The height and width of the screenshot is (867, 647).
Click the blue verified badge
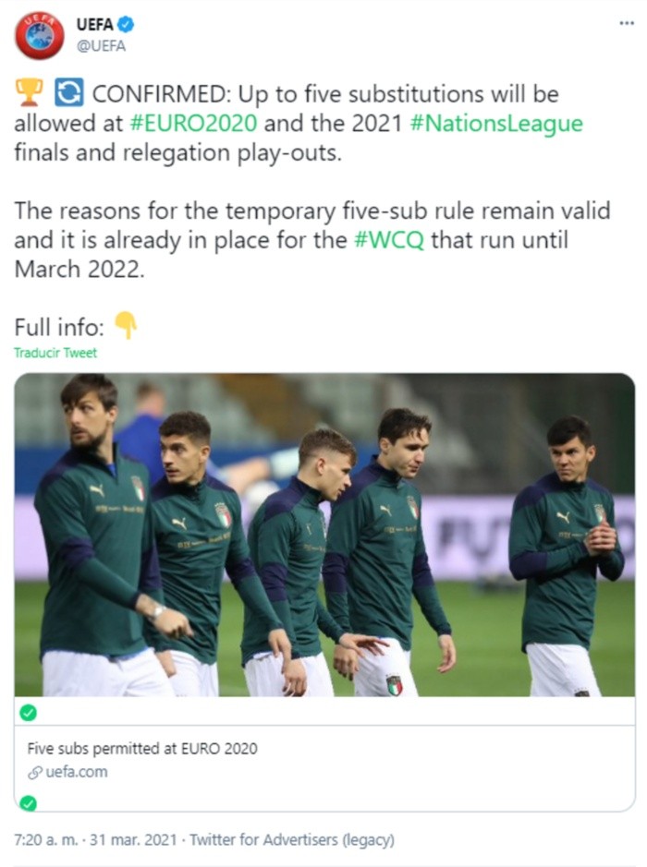click(126, 25)
